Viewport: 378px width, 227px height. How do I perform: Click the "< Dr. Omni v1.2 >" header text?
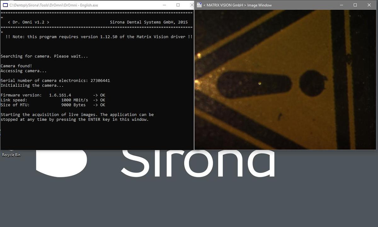pos(28,22)
